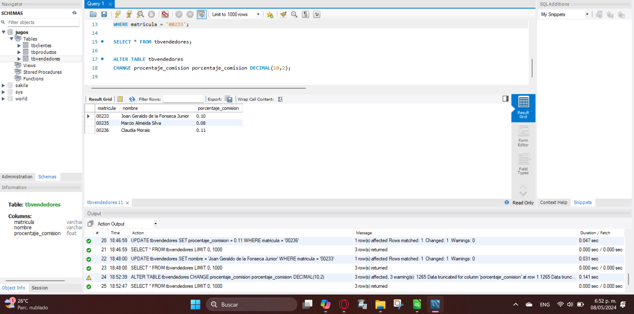
Task: Switch to Schemas tab
Action: tap(47, 177)
